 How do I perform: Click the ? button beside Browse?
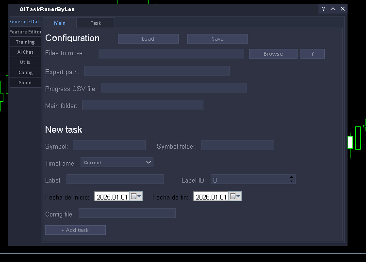312,54
